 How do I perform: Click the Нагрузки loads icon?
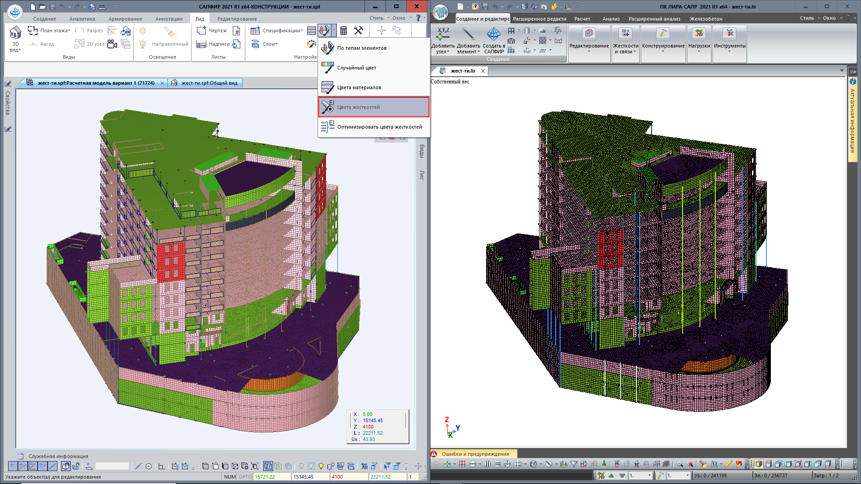point(699,34)
